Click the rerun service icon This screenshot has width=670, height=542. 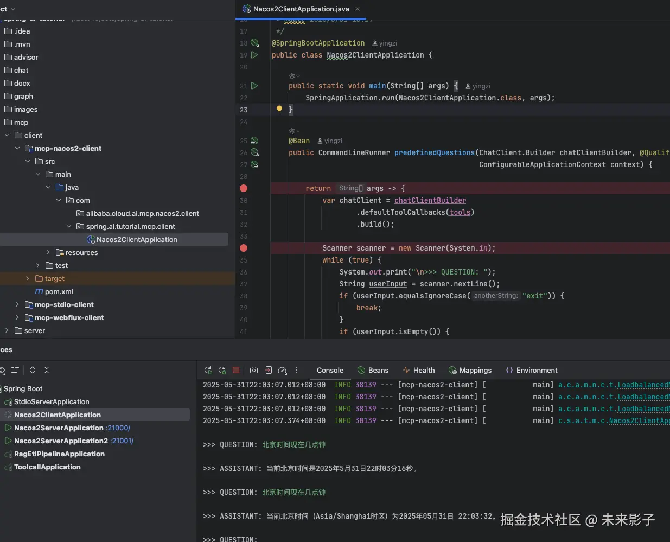pos(208,371)
